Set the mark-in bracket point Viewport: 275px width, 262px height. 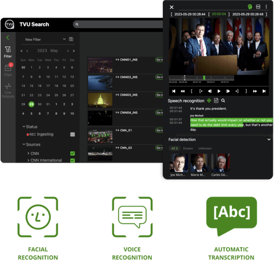pyautogui.click(x=191, y=91)
